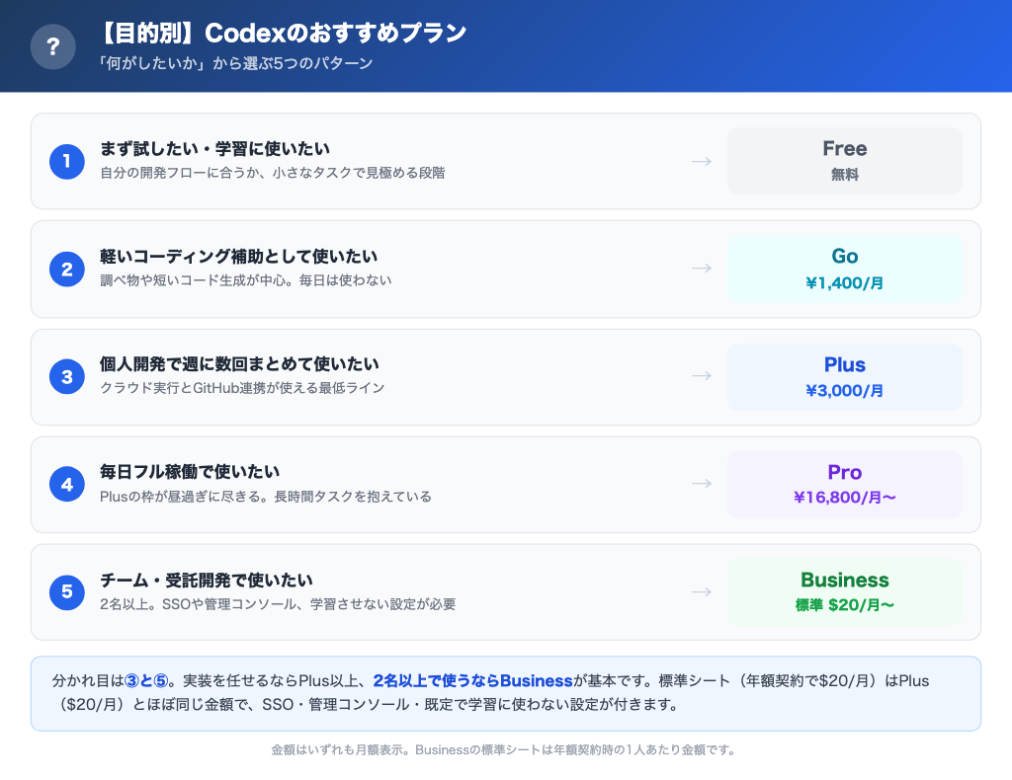Click heading 個人開発で週に数回まとめて使いたい
Image resolution: width=1012 pixels, height=780 pixels.
pos(239,364)
